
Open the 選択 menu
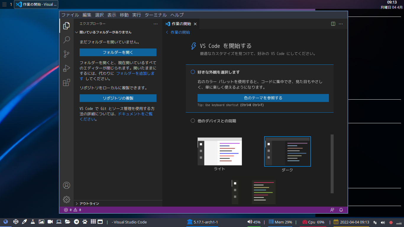click(x=99, y=15)
